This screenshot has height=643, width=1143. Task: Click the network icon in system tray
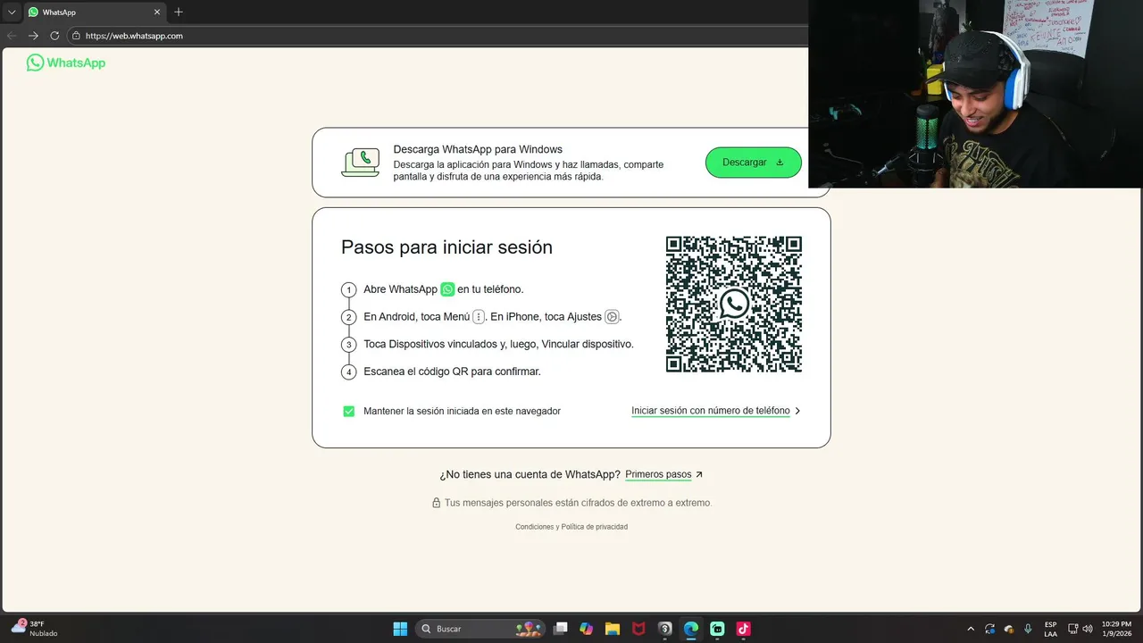tap(1073, 629)
